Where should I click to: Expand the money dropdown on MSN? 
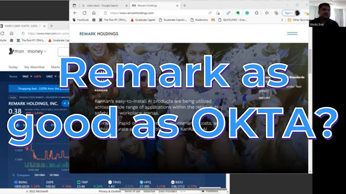pyautogui.click(x=37, y=51)
